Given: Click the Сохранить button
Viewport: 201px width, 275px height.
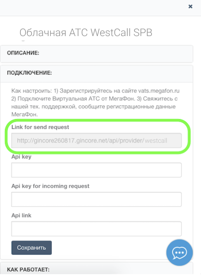Looking at the screenshot, I should click(32, 247).
